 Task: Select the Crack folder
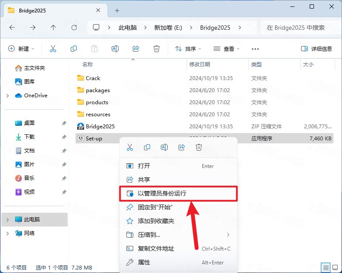(93, 78)
